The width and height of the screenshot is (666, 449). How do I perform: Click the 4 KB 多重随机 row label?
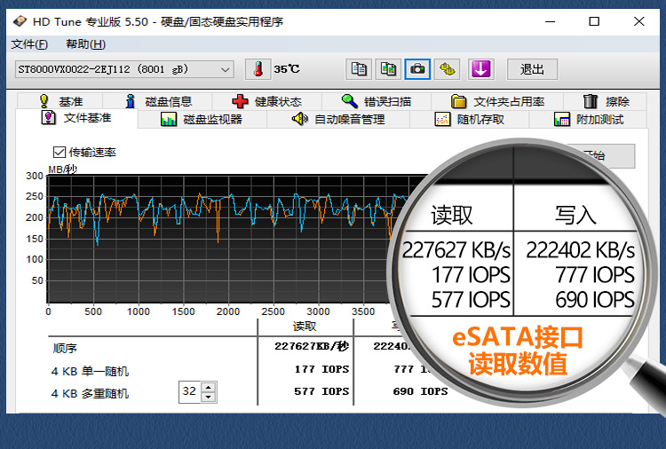tap(90, 393)
